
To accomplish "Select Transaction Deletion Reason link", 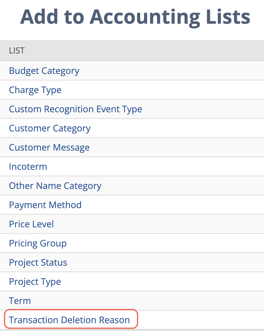I will click(x=69, y=320).
